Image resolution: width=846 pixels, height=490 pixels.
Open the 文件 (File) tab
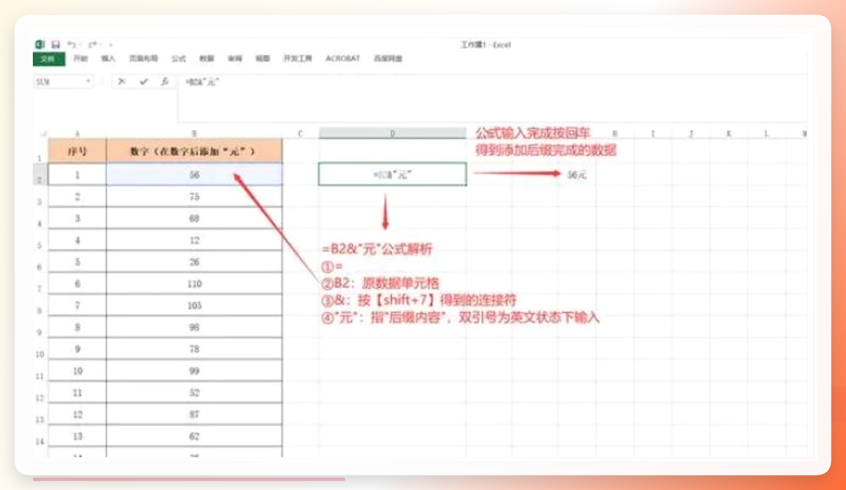pyautogui.click(x=49, y=58)
